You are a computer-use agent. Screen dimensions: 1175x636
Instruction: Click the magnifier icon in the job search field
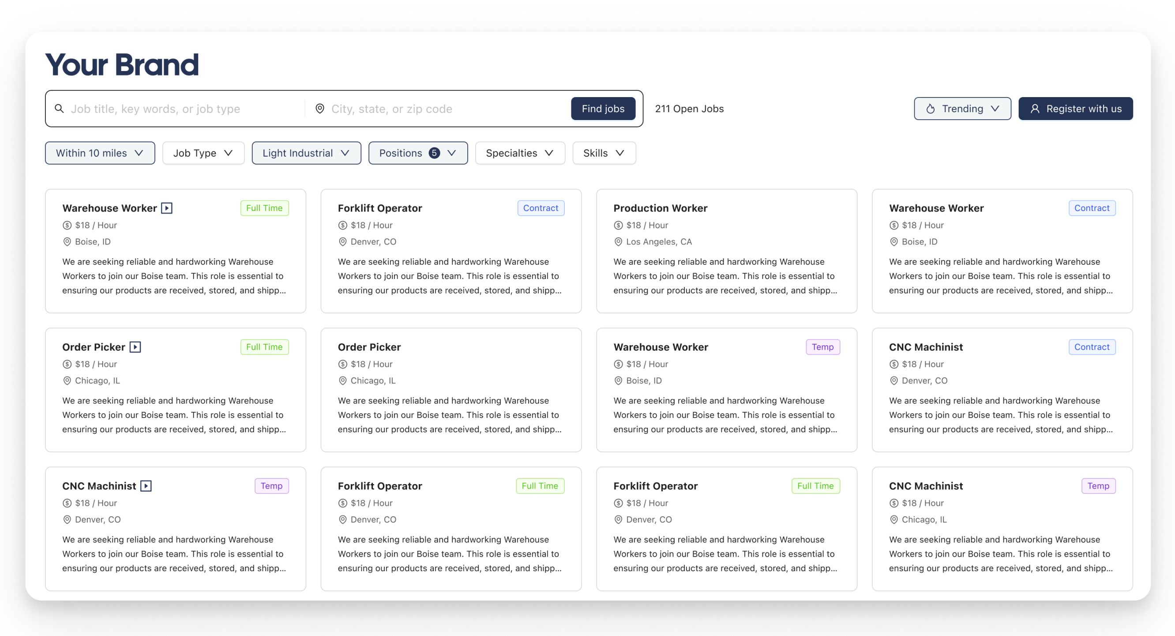(x=59, y=109)
